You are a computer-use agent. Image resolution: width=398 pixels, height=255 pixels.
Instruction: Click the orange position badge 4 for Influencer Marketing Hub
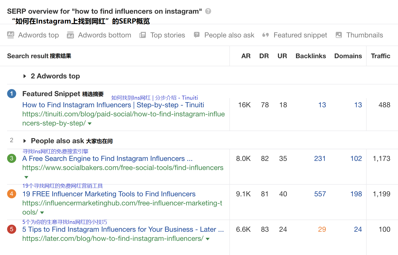coord(11,194)
